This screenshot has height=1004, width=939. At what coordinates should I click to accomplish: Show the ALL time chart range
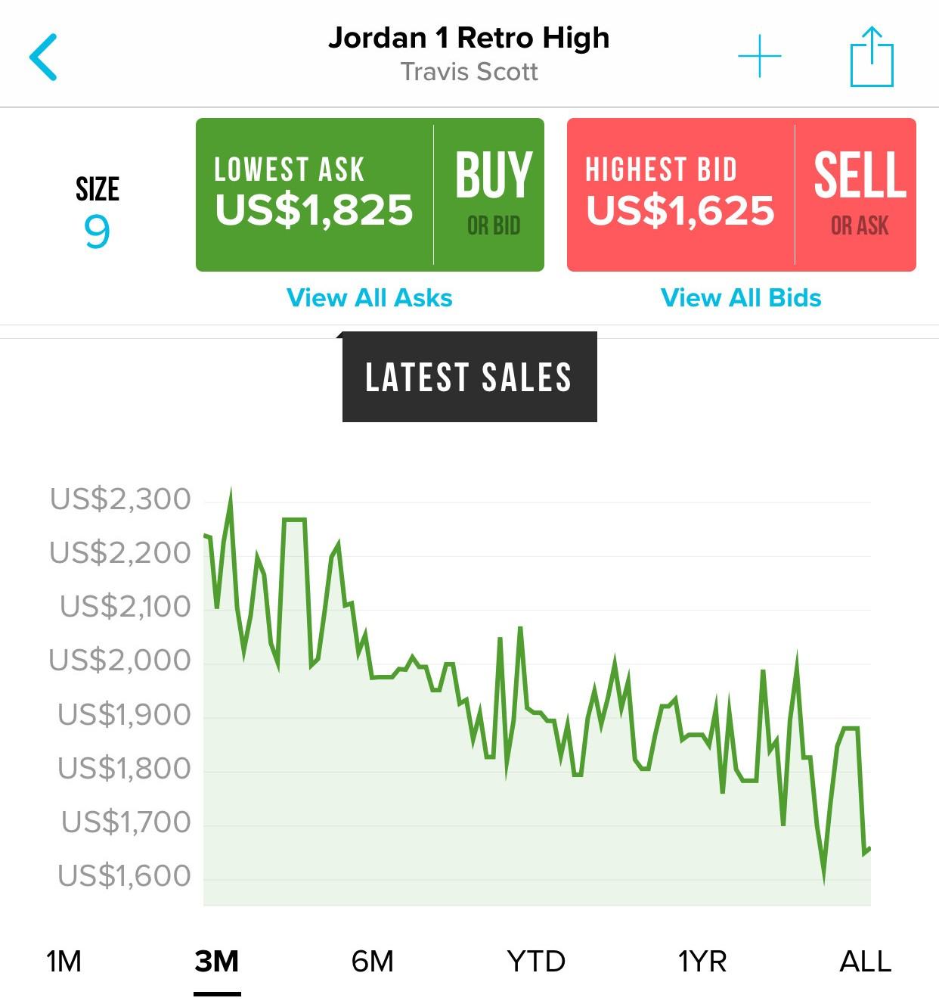tap(866, 962)
